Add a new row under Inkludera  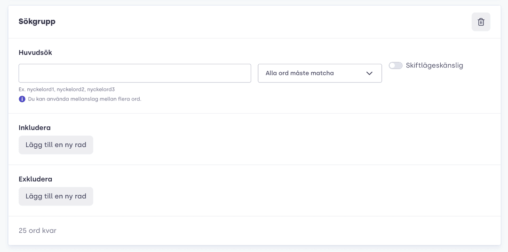(56, 145)
